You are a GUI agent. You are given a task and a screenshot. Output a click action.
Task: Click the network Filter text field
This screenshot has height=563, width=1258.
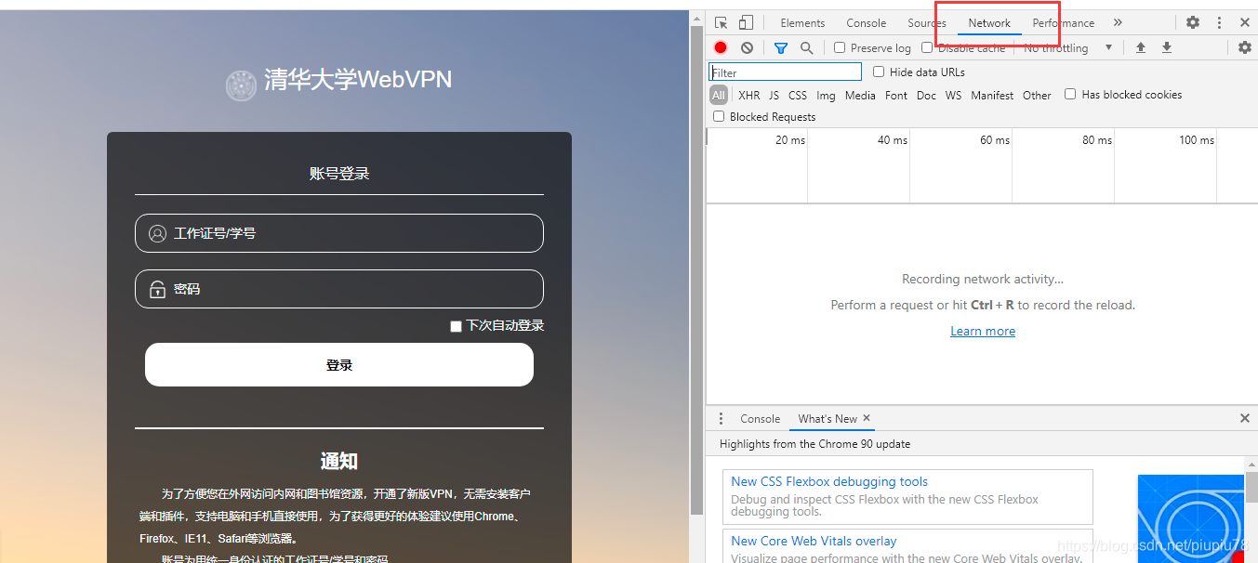pyautogui.click(x=785, y=72)
